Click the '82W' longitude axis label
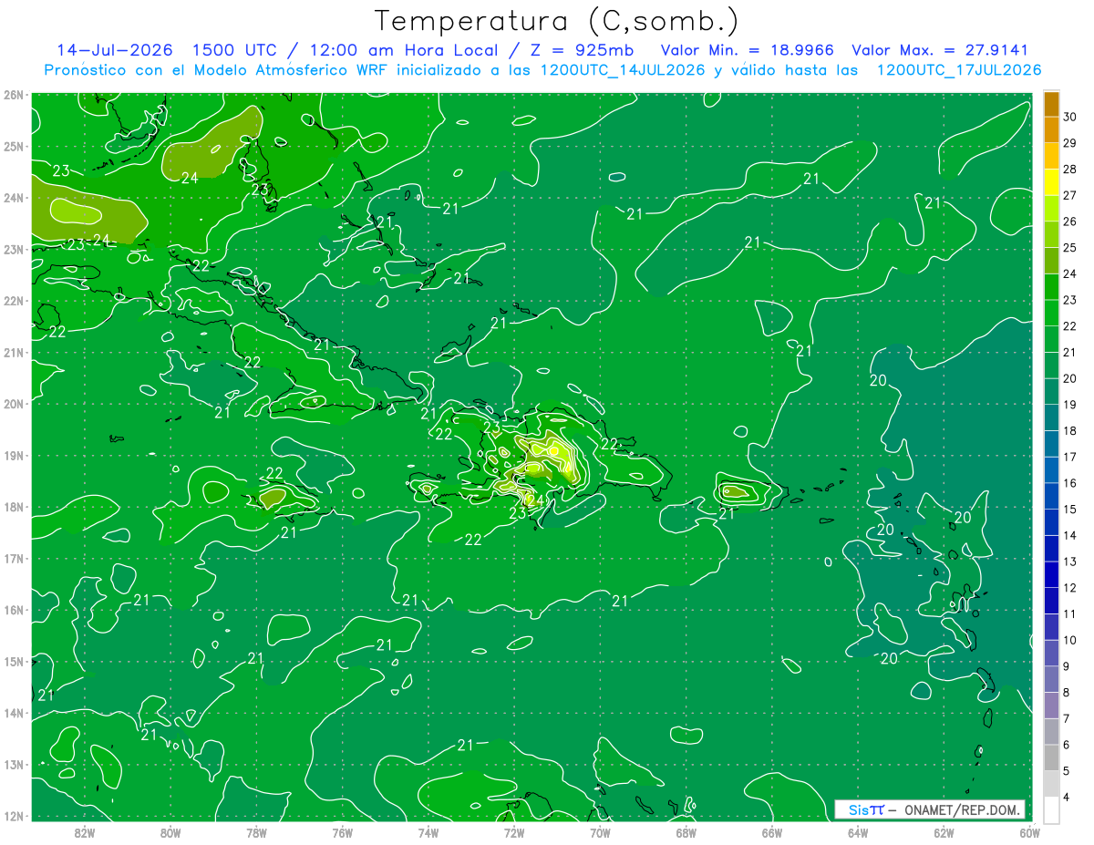Image resolution: width=1094 pixels, height=845 pixels. point(85,832)
